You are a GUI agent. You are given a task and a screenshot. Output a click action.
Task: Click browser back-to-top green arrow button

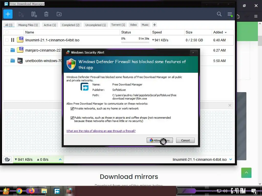(x=246, y=173)
